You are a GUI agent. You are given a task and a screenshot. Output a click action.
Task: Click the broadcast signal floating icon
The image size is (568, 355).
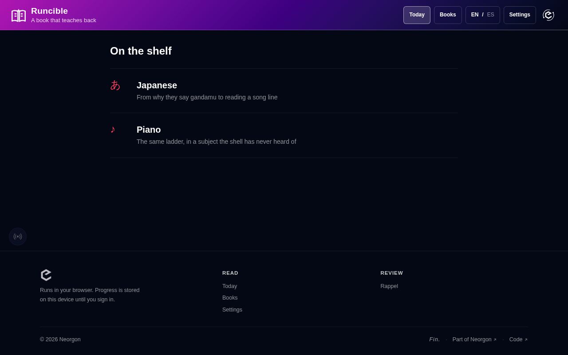(x=18, y=237)
